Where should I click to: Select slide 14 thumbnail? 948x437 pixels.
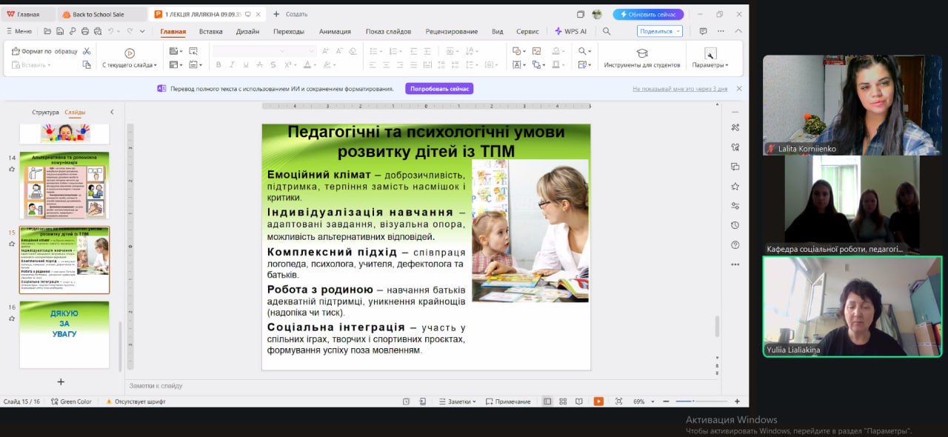pyautogui.click(x=64, y=185)
